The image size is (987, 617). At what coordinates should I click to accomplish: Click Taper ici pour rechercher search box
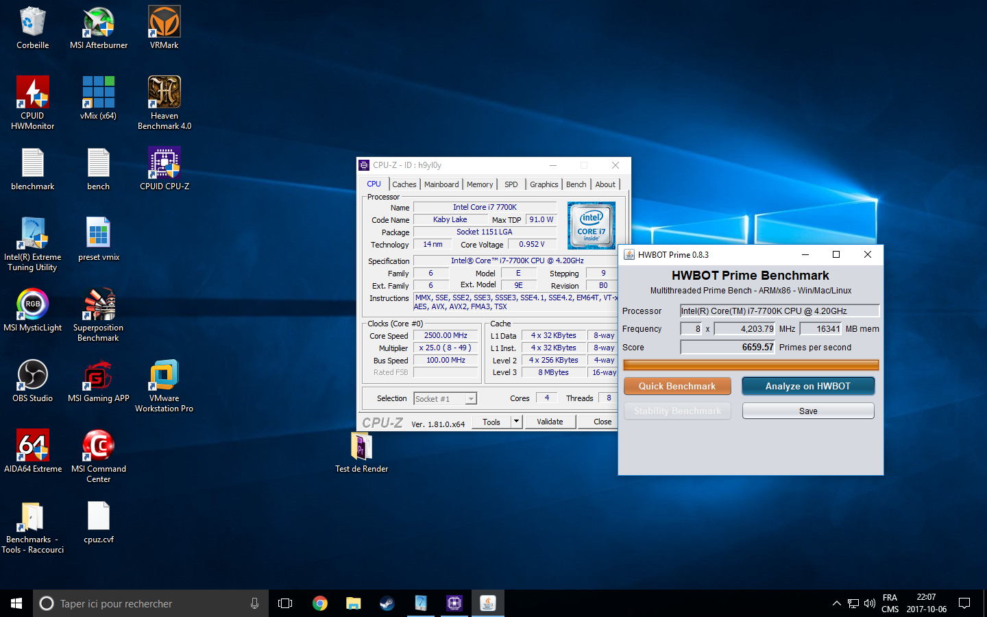point(151,603)
